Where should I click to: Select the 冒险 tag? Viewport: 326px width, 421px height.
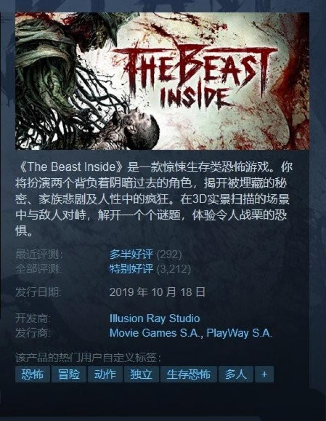(69, 374)
